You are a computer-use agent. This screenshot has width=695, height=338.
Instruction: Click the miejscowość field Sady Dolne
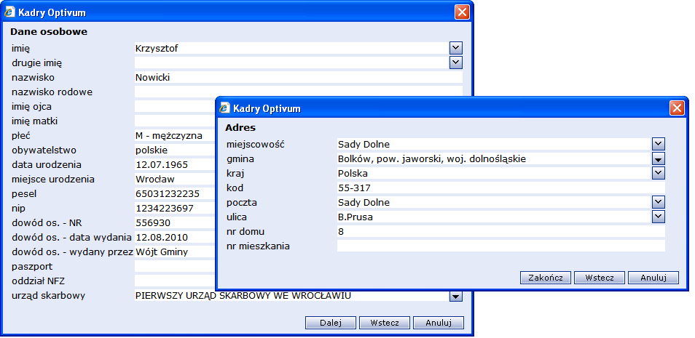click(494, 144)
